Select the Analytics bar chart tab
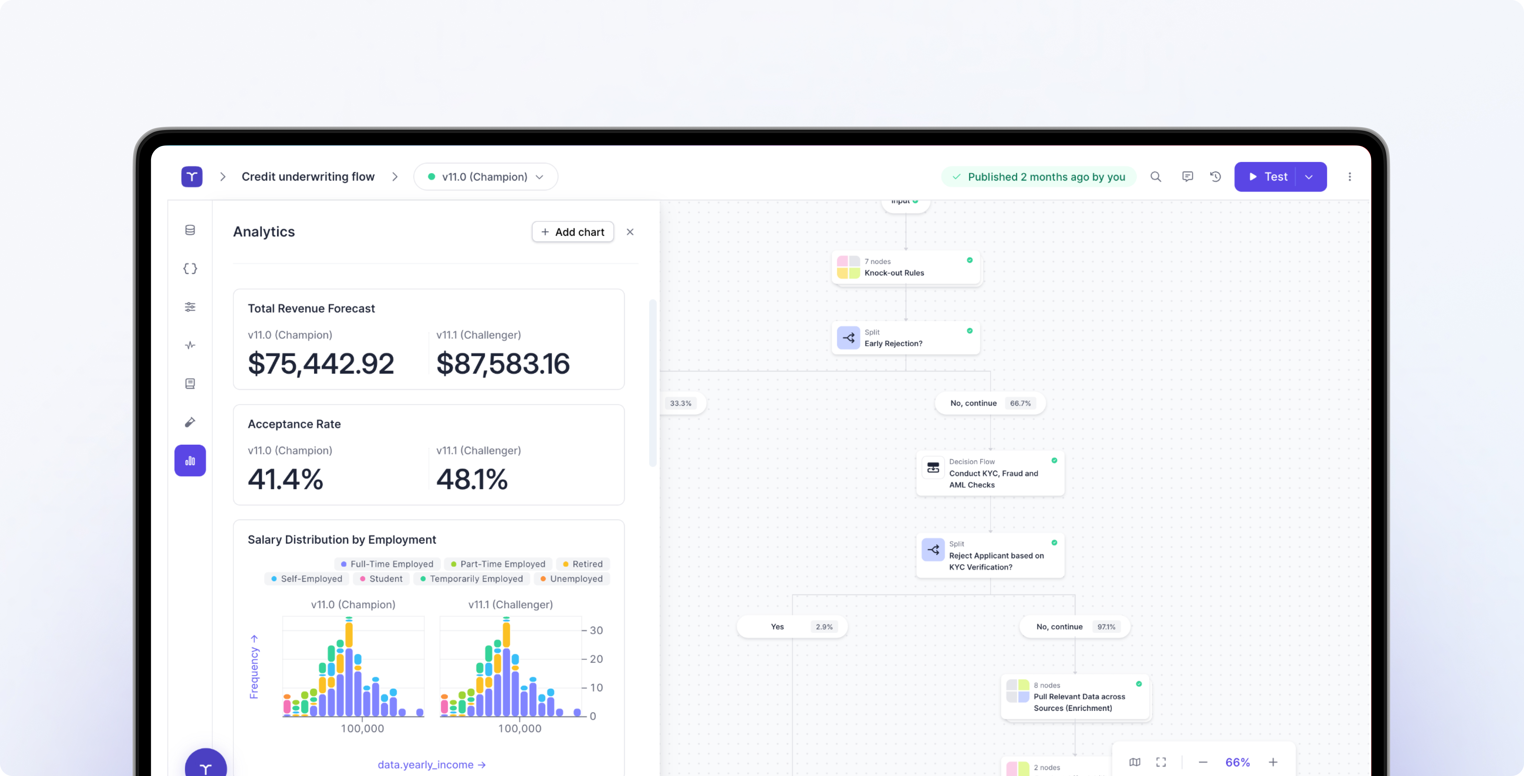This screenshot has width=1524, height=776. click(190, 460)
